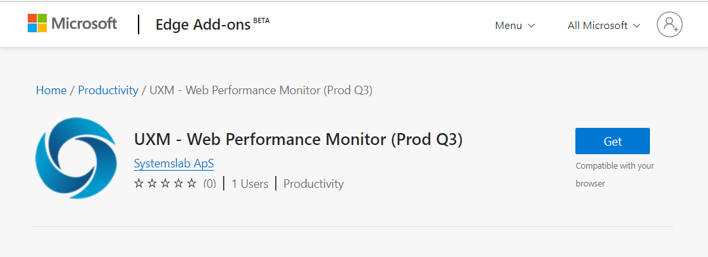Click the chevron next to Menu
This screenshot has width=708, height=257.
tap(531, 26)
